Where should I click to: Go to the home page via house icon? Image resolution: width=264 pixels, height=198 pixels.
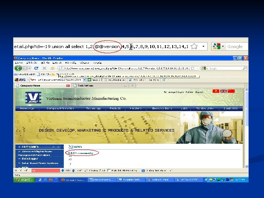pyautogui.click(x=52, y=68)
